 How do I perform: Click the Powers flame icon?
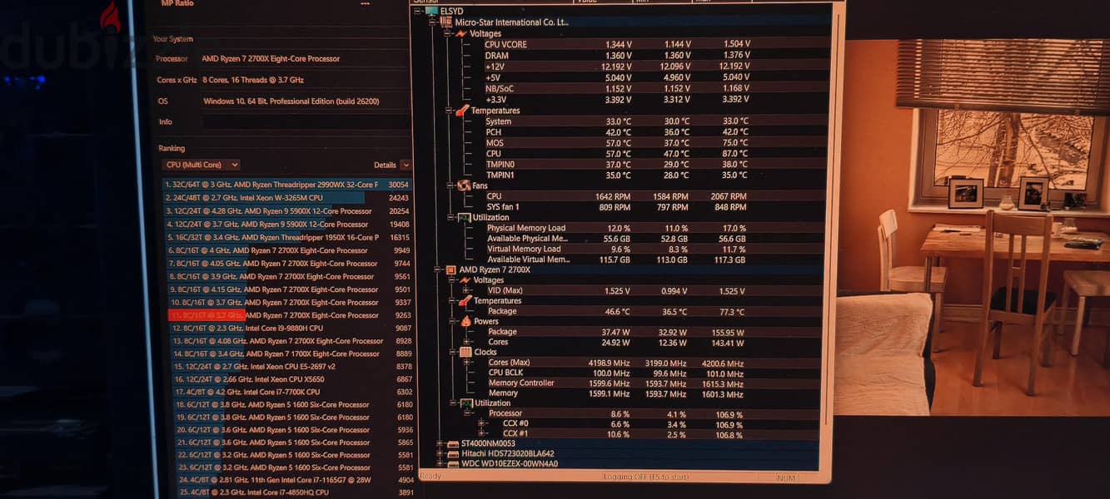click(466, 321)
